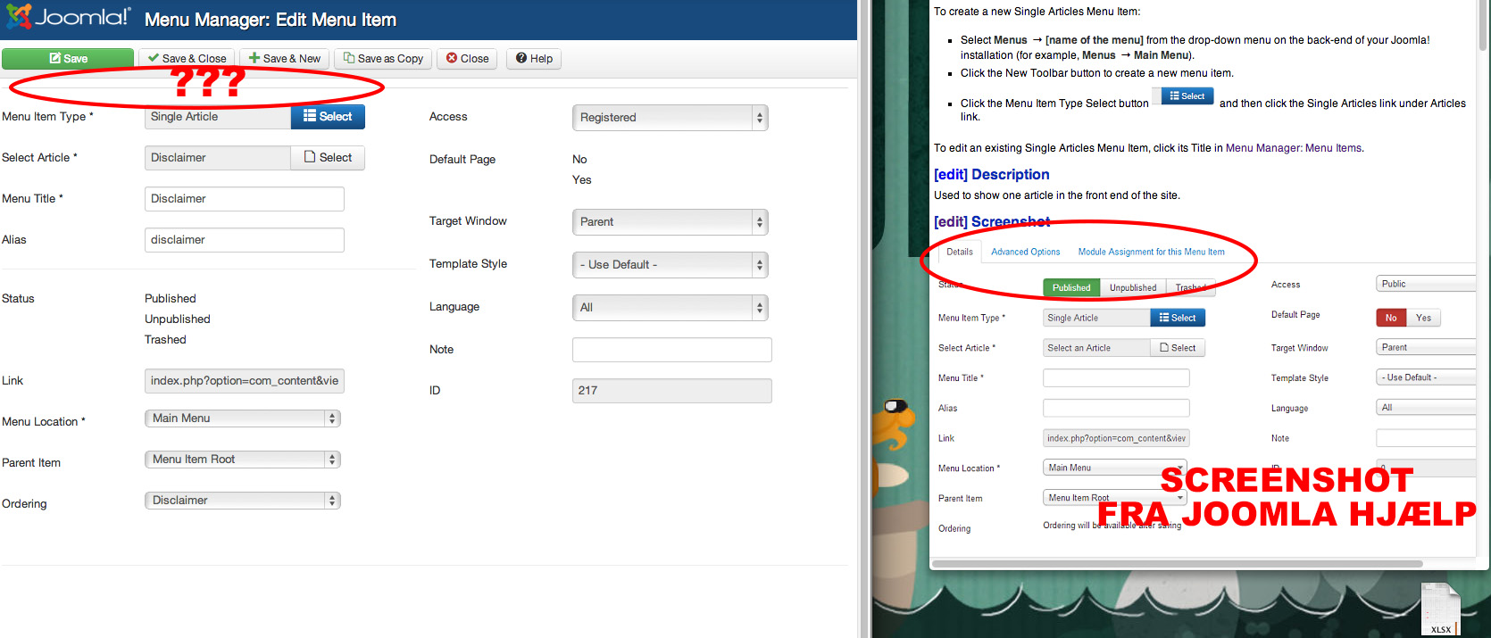Open the Template Style dropdown in the editor

[671, 265]
